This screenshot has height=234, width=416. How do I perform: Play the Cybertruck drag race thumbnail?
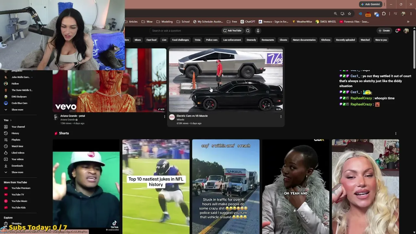coord(226,80)
